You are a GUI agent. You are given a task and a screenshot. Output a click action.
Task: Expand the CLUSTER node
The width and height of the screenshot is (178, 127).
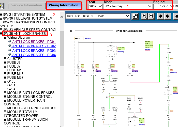[5, 59]
